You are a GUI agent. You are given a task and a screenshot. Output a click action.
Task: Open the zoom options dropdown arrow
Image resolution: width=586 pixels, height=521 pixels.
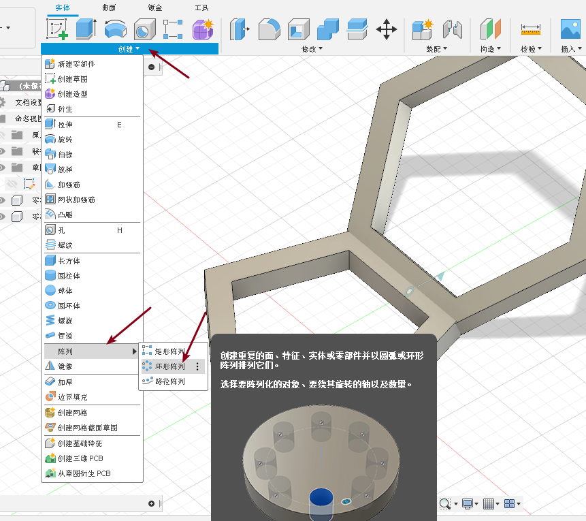click(x=456, y=504)
